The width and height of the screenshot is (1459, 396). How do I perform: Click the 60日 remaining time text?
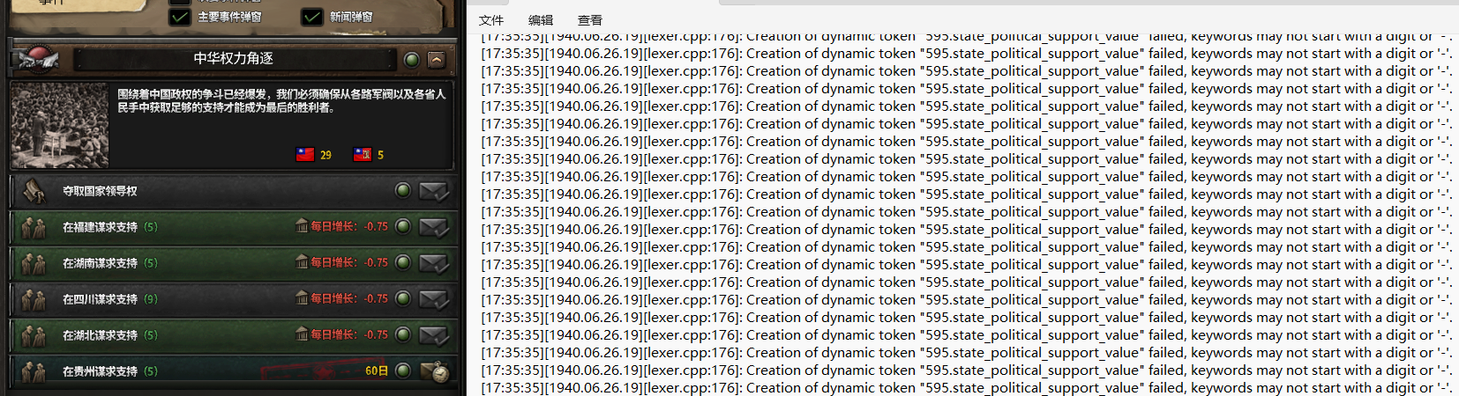[377, 371]
